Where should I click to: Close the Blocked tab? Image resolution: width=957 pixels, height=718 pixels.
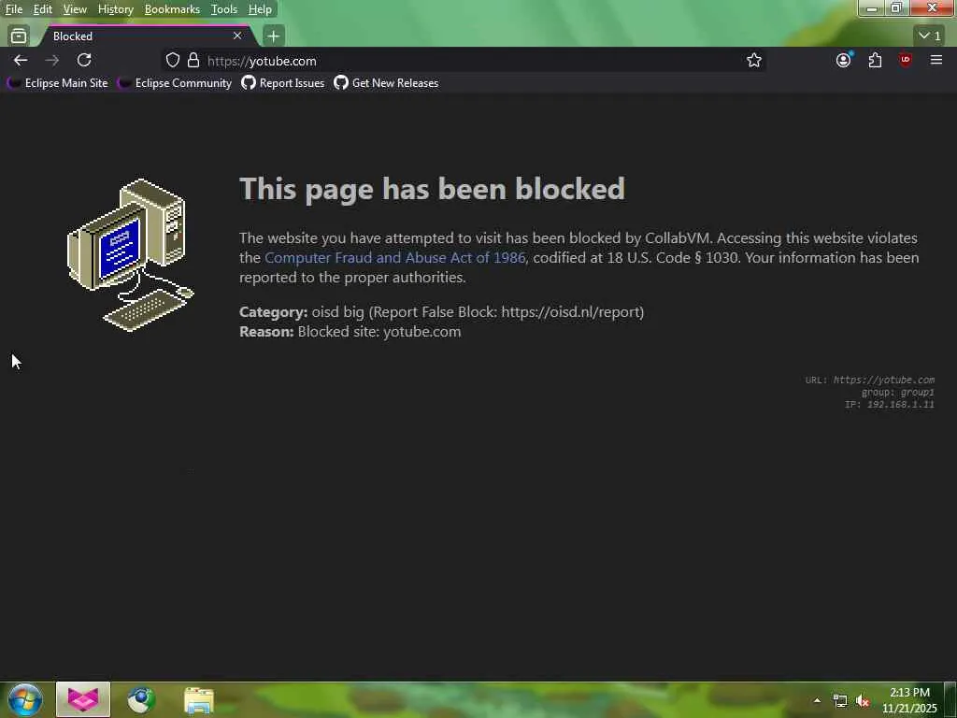(x=237, y=36)
